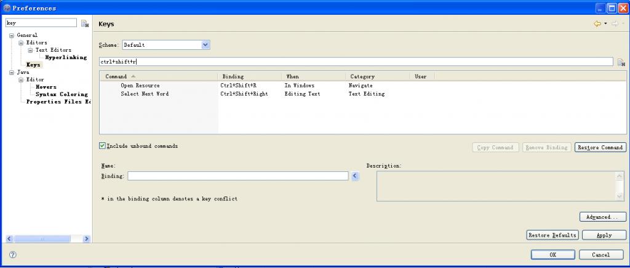Collapse the General tree node
This screenshot has width=630, height=268.
tap(12, 35)
